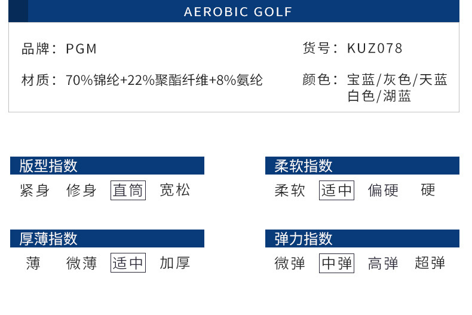Click the 版型指数 section header

(x=49, y=166)
